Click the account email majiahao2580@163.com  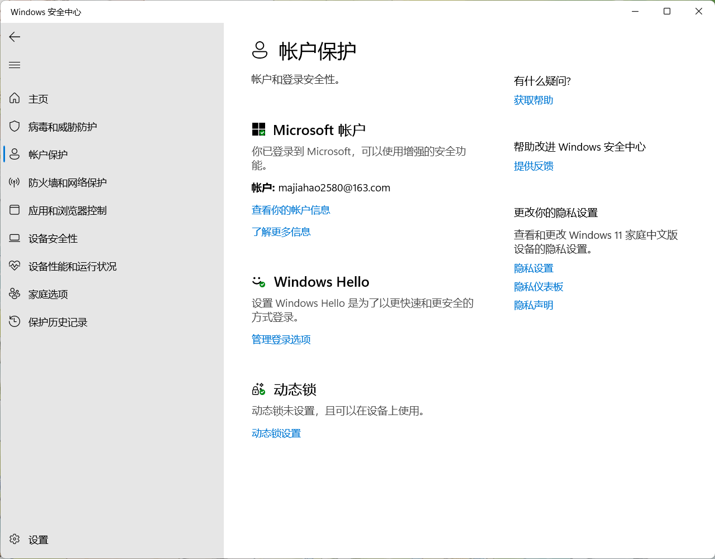click(334, 188)
